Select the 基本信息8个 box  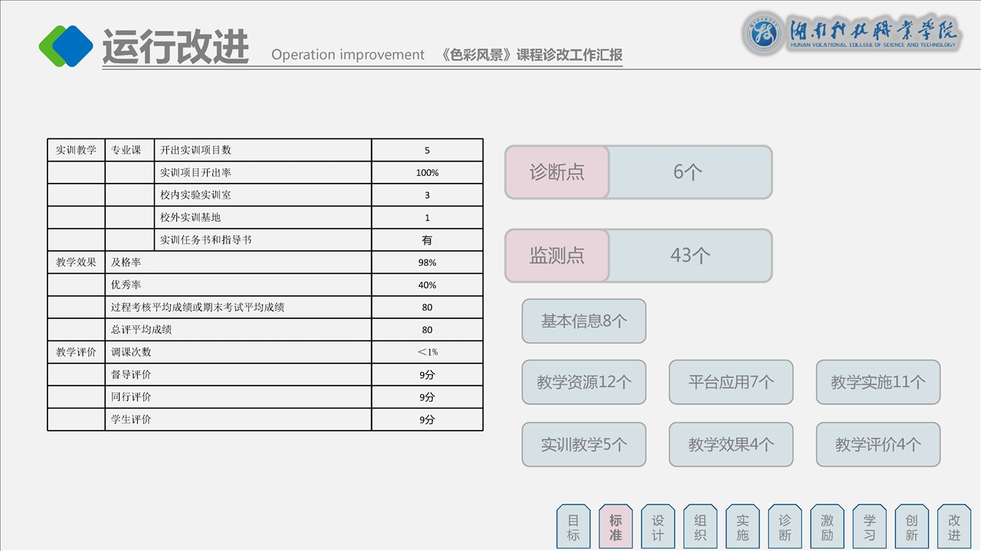(x=584, y=321)
